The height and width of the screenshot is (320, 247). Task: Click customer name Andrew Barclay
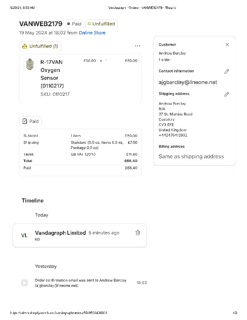pyautogui.click(x=172, y=53)
